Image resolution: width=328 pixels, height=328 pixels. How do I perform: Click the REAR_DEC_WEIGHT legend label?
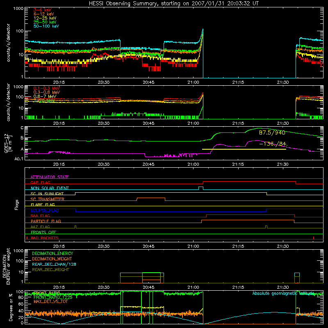(50, 270)
